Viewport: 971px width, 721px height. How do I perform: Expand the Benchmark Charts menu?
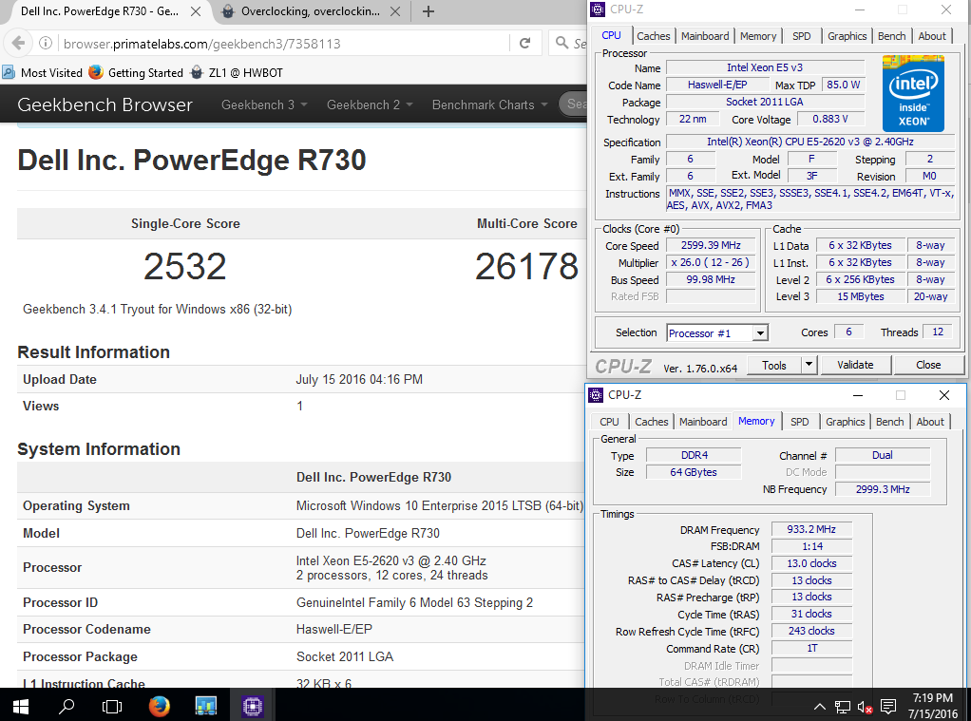coord(490,104)
